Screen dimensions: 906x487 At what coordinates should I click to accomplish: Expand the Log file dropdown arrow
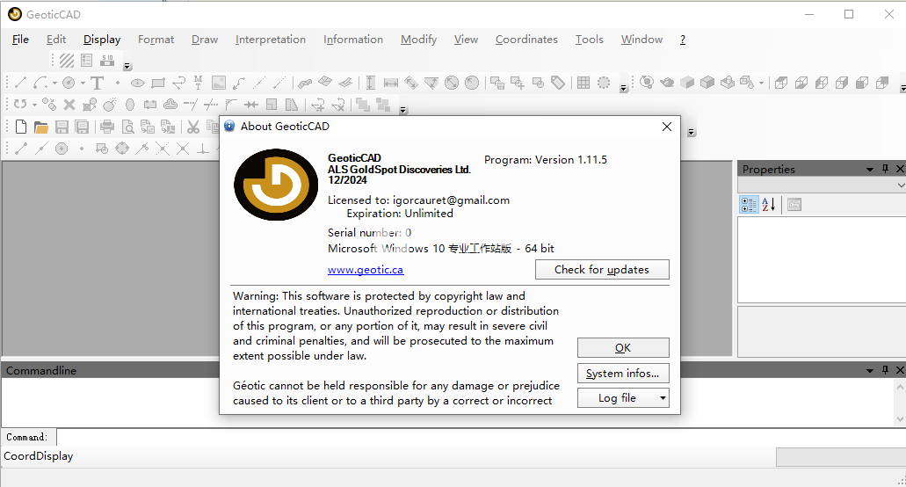tap(663, 398)
